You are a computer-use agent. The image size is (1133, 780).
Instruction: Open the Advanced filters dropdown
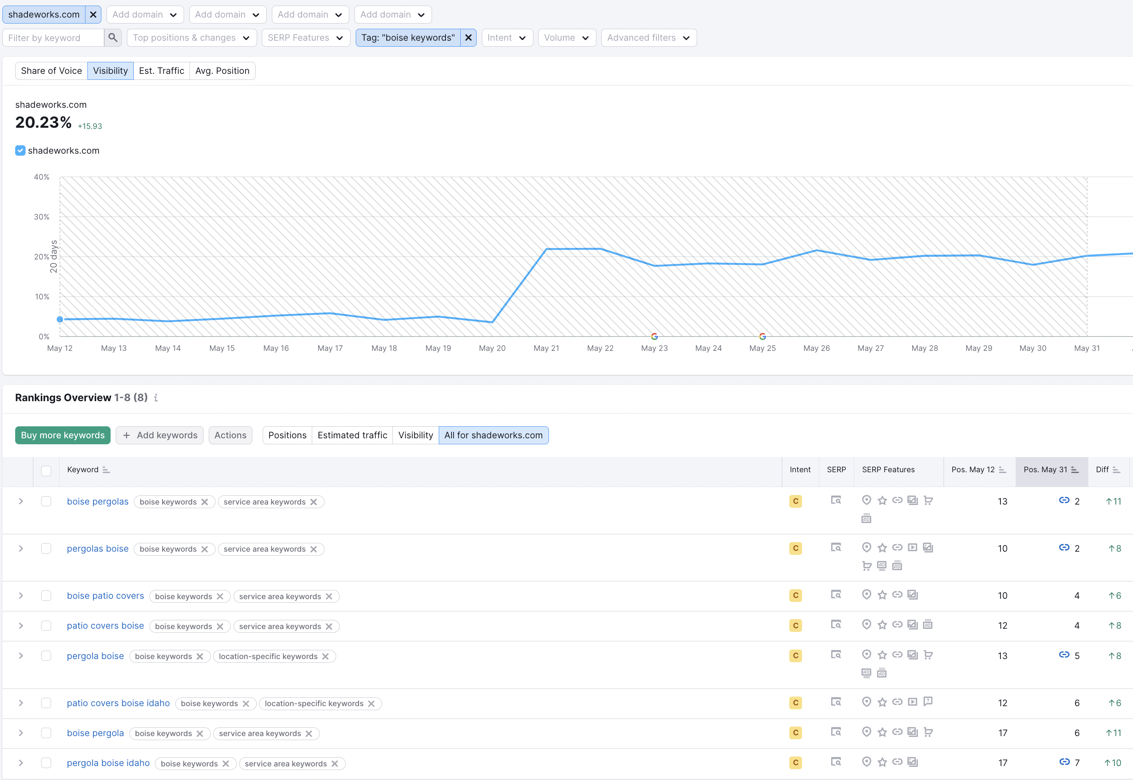click(649, 38)
